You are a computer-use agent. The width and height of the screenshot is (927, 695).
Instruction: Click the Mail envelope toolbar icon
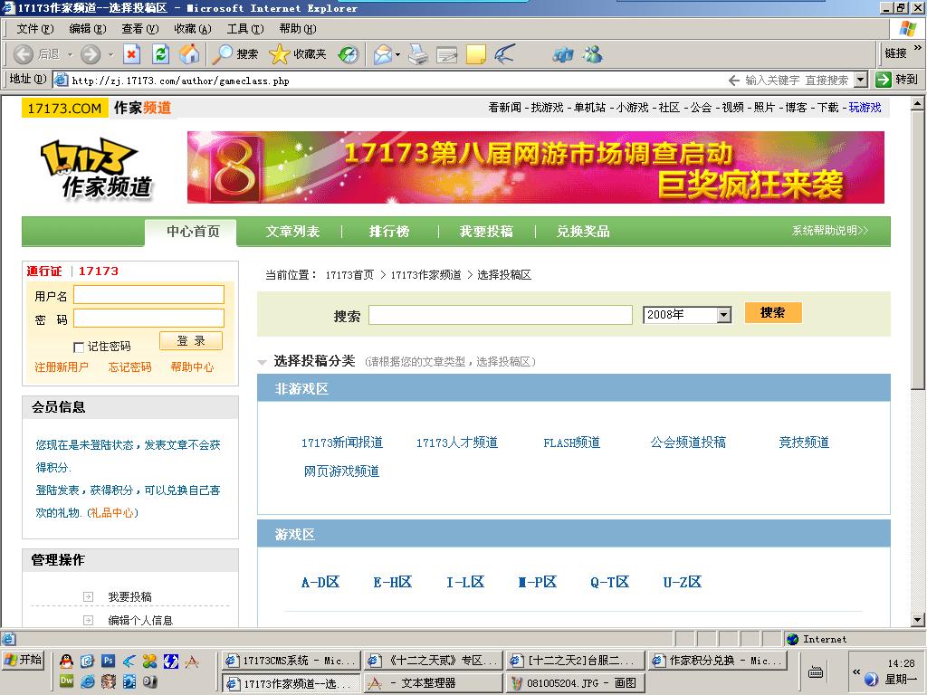[x=383, y=55]
